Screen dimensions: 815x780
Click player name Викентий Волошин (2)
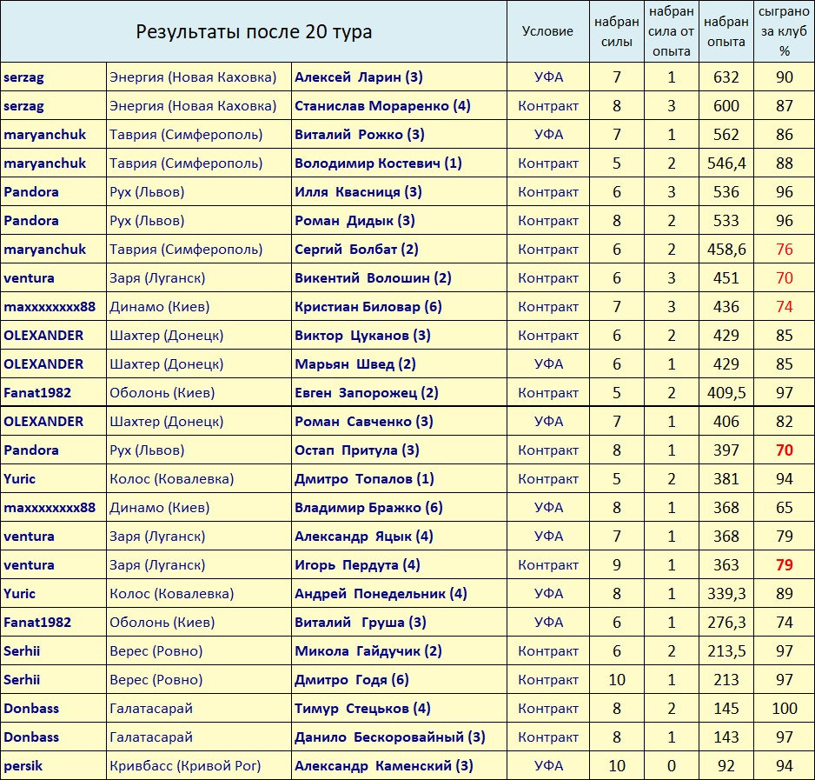[x=373, y=278]
